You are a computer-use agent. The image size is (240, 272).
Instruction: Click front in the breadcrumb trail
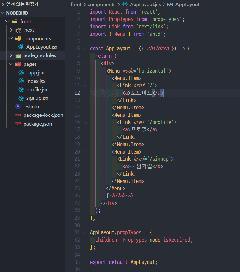76,4
